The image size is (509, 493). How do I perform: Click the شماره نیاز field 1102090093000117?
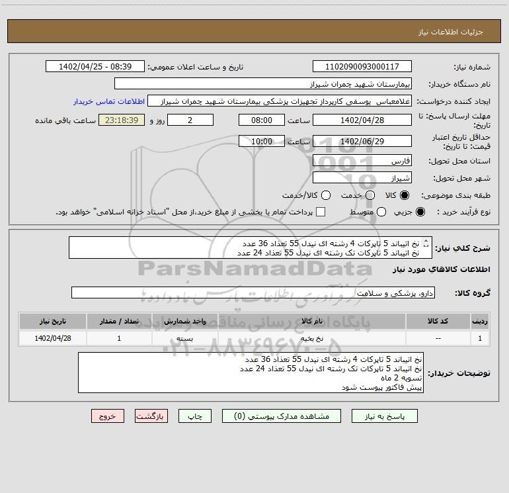point(362,66)
